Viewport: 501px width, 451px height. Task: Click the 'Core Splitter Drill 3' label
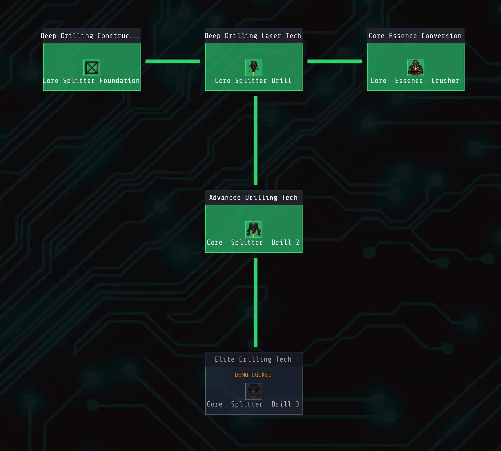(253, 404)
